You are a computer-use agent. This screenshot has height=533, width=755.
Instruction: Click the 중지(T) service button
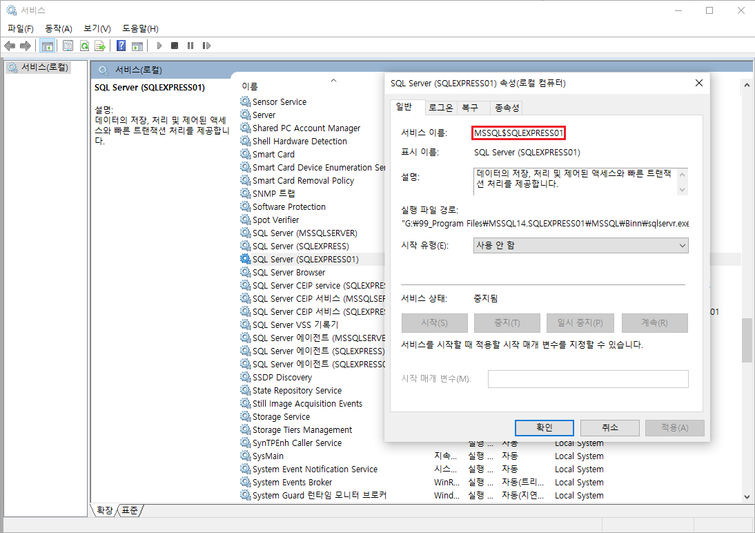pyautogui.click(x=507, y=323)
